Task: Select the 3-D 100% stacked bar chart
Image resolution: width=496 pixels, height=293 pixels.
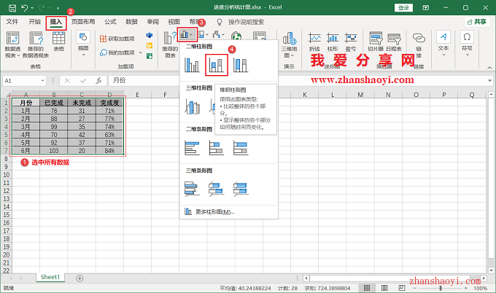Action: point(241,189)
